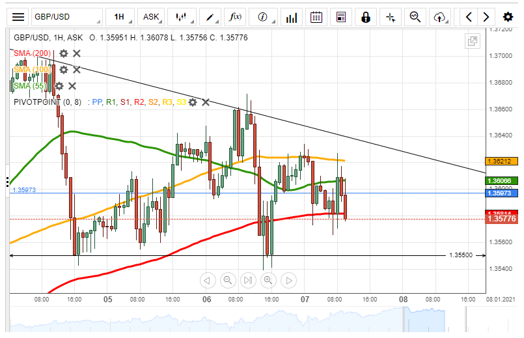This screenshot has width=524, height=338.
Task: Click the overview navigator selected range
Action: (x=424, y=320)
